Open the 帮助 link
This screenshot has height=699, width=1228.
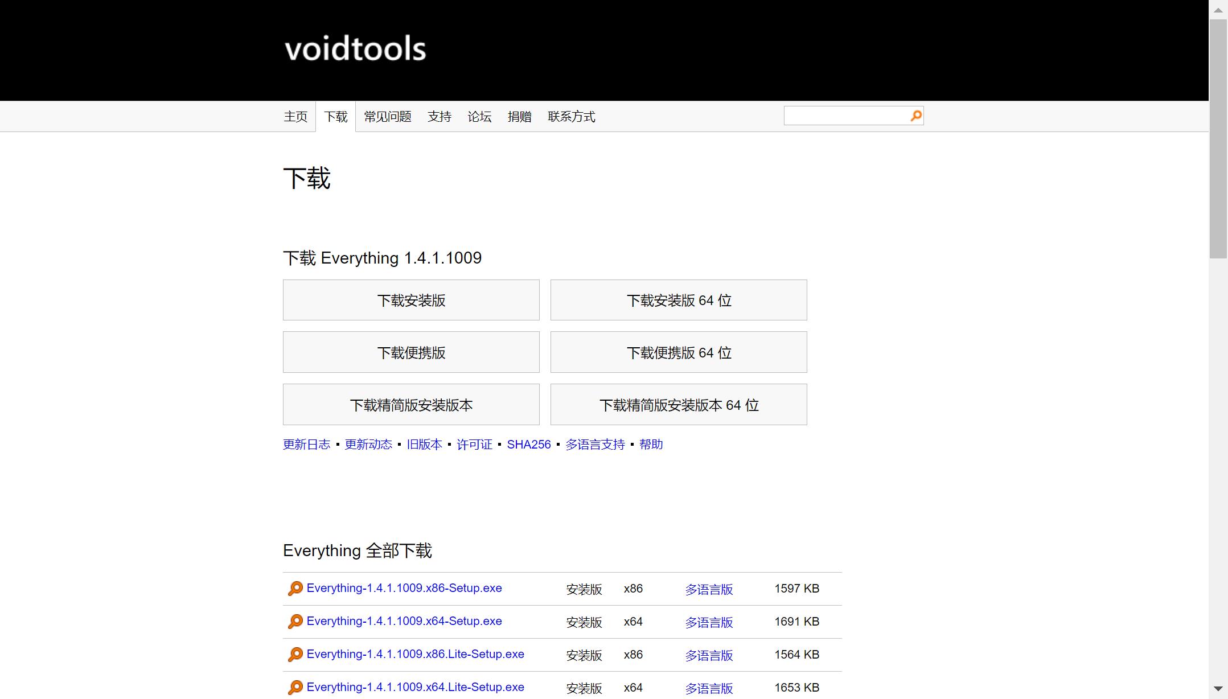[x=651, y=445]
